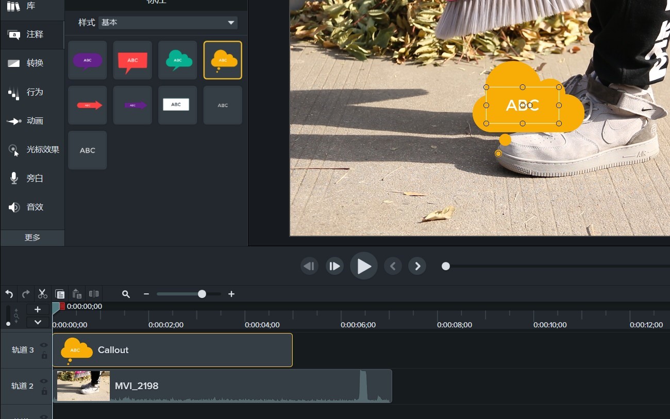This screenshot has width=670, height=419.
Task: Collapse tracks using the chevron below the plus
Action: pyautogui.click(x=37, y=322)
